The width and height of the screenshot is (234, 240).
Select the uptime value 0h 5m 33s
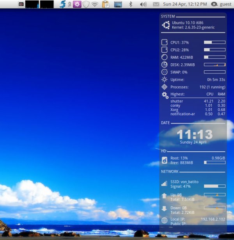point(216,80)
